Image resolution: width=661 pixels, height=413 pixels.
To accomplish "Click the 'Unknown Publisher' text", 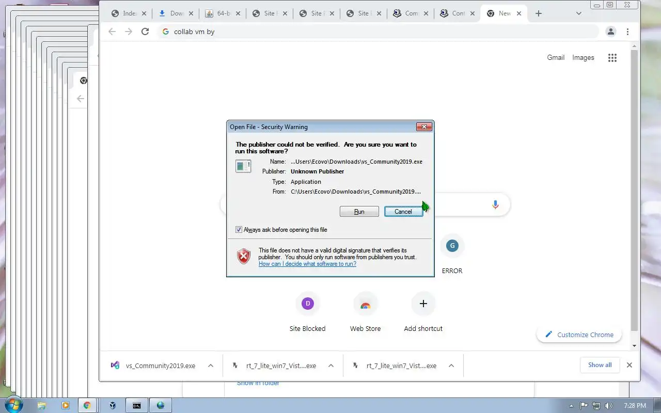I will (x=317, y=171).
